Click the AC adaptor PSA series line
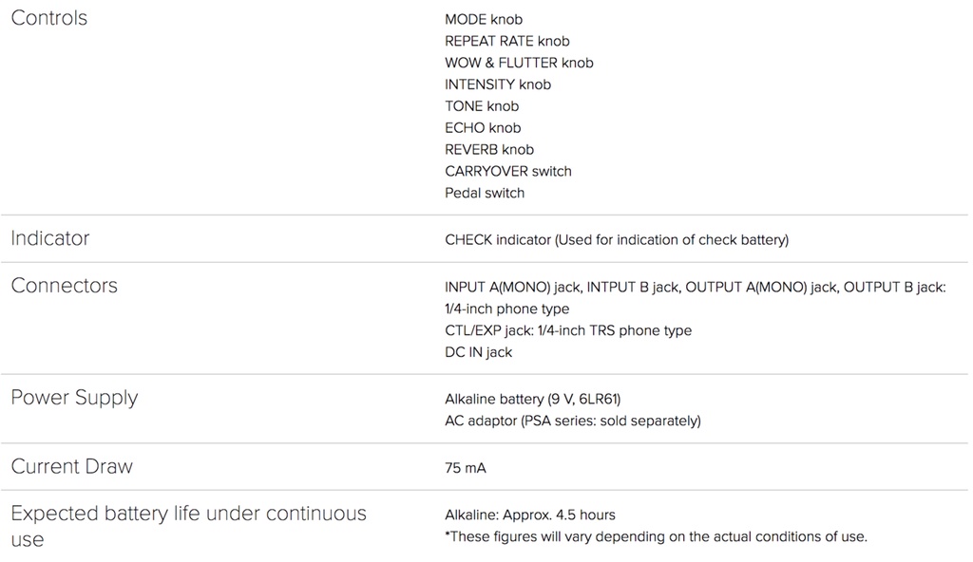The height and width of the screenshot is (562, 973). pos(572,421)
